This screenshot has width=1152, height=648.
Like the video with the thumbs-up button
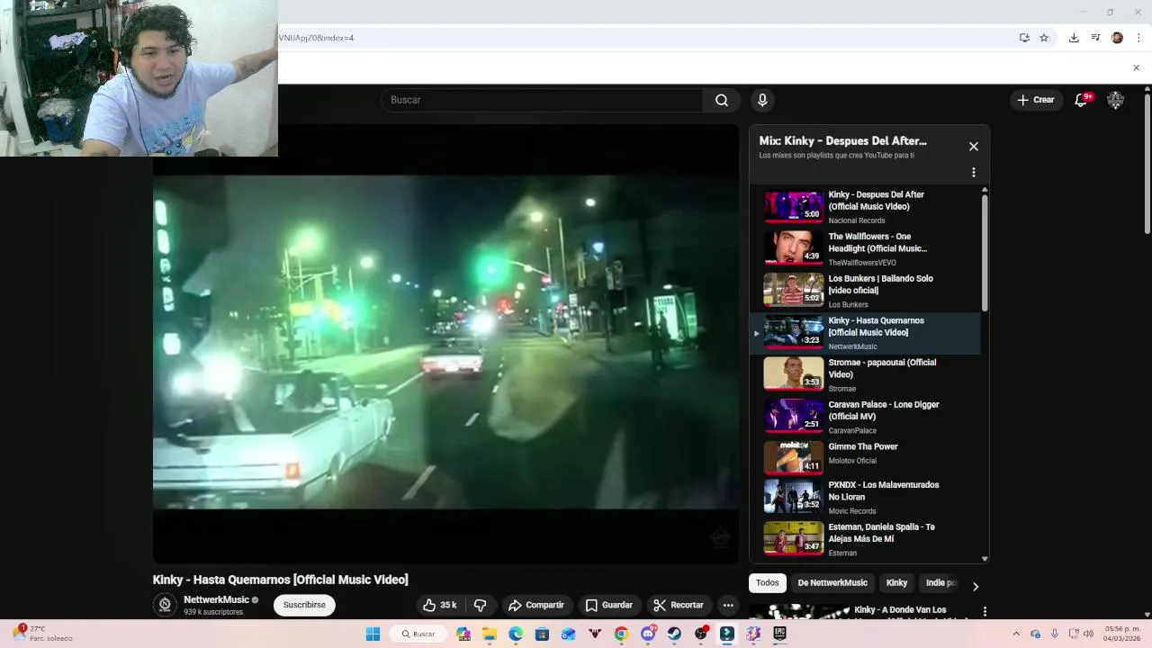coord(440,605)
